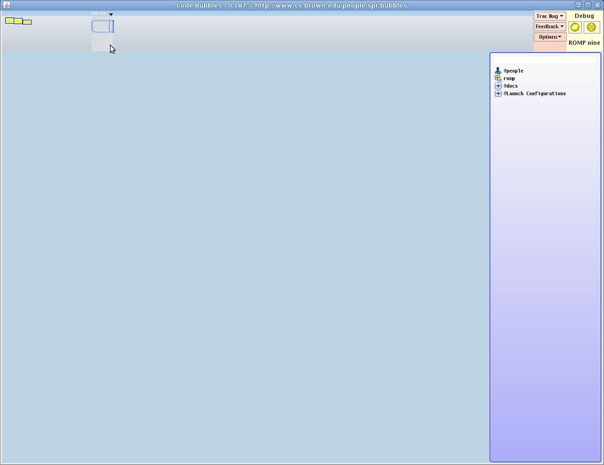Expand the @docs tree node
The height and width of the screenshot is (465, 604).
pos(498,86)
